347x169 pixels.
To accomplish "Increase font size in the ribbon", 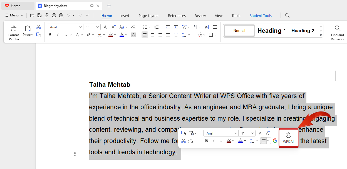I will tap(106, 27).
